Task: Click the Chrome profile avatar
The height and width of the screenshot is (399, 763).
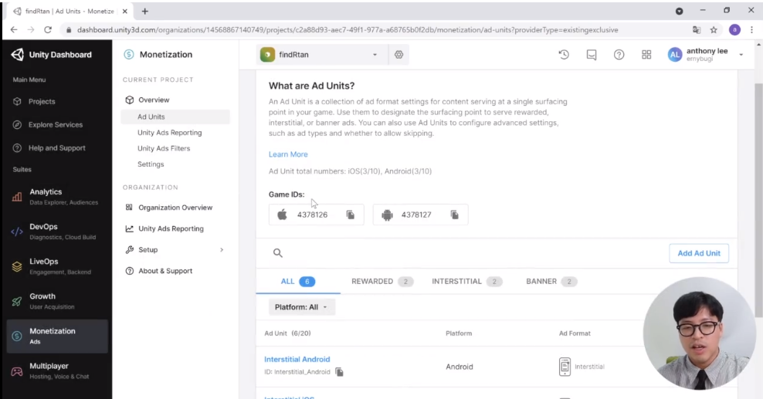Action: click(x=734, y=30)
